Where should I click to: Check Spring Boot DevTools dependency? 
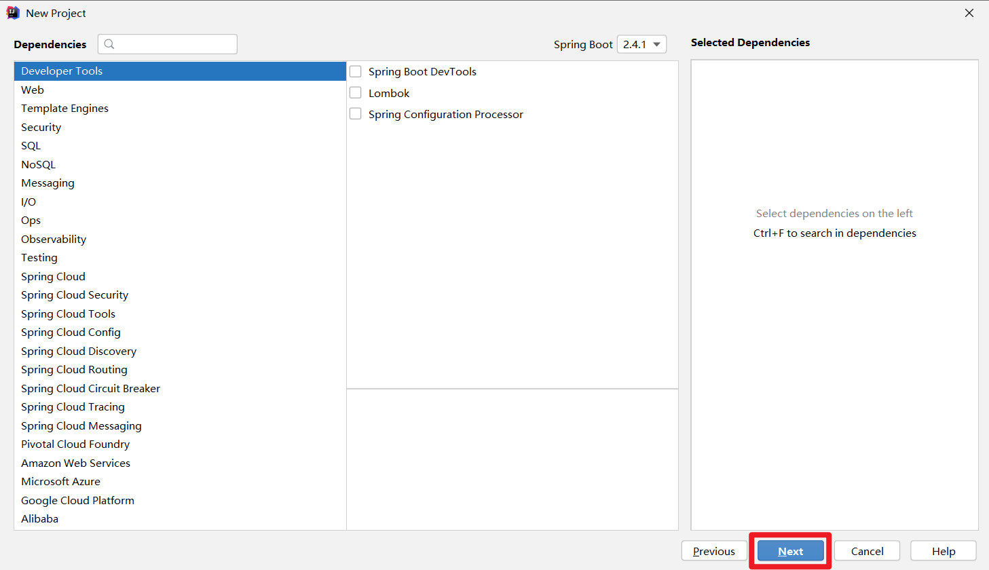tap(355, 71)
